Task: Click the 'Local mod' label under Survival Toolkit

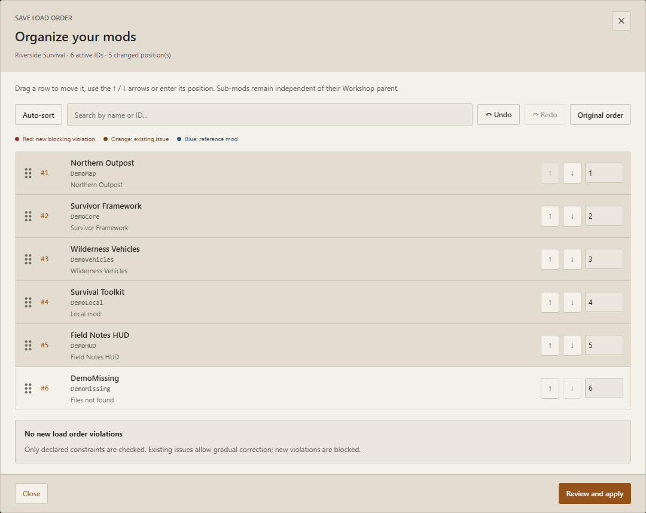Action: pos(86,314)
